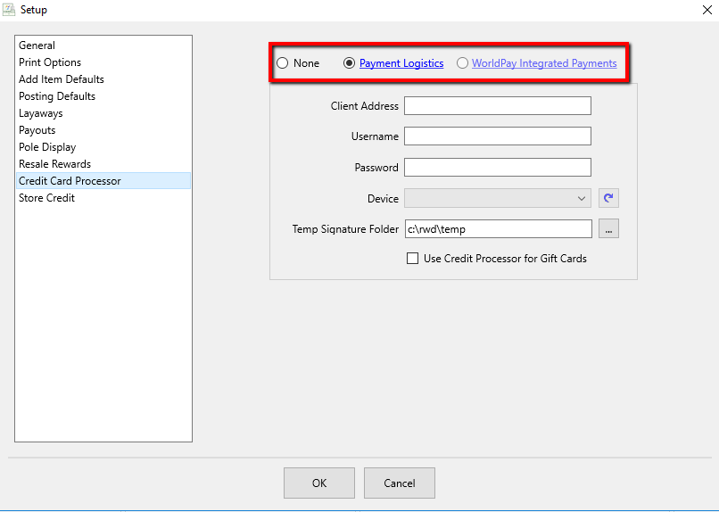Browse for Temp Signature Folder
The width and height of the screenshot is (719, 512).
pyautogui.click(x=608, y=228)
